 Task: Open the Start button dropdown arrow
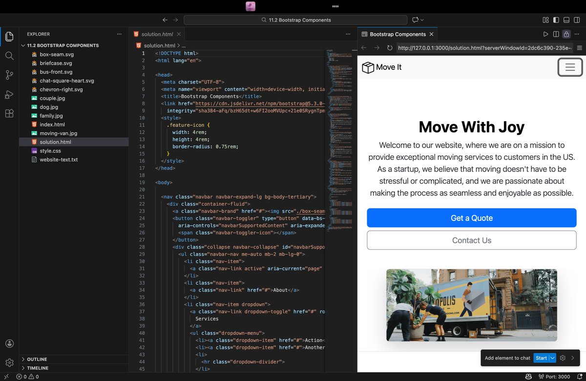[x=553, y=358]
